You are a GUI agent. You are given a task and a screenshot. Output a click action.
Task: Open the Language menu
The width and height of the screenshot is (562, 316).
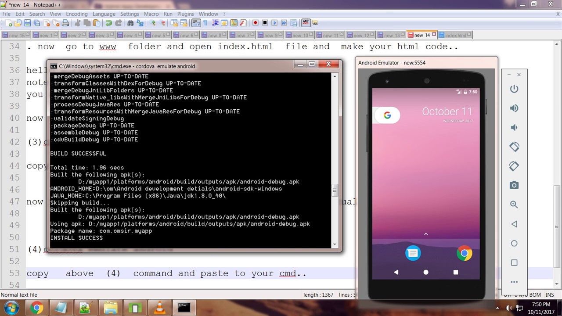[104, 14]
